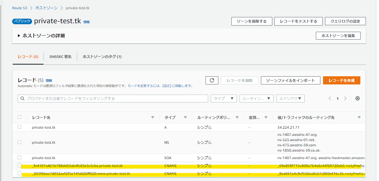
Task: Refresh the records list
Action: [212, 81]
